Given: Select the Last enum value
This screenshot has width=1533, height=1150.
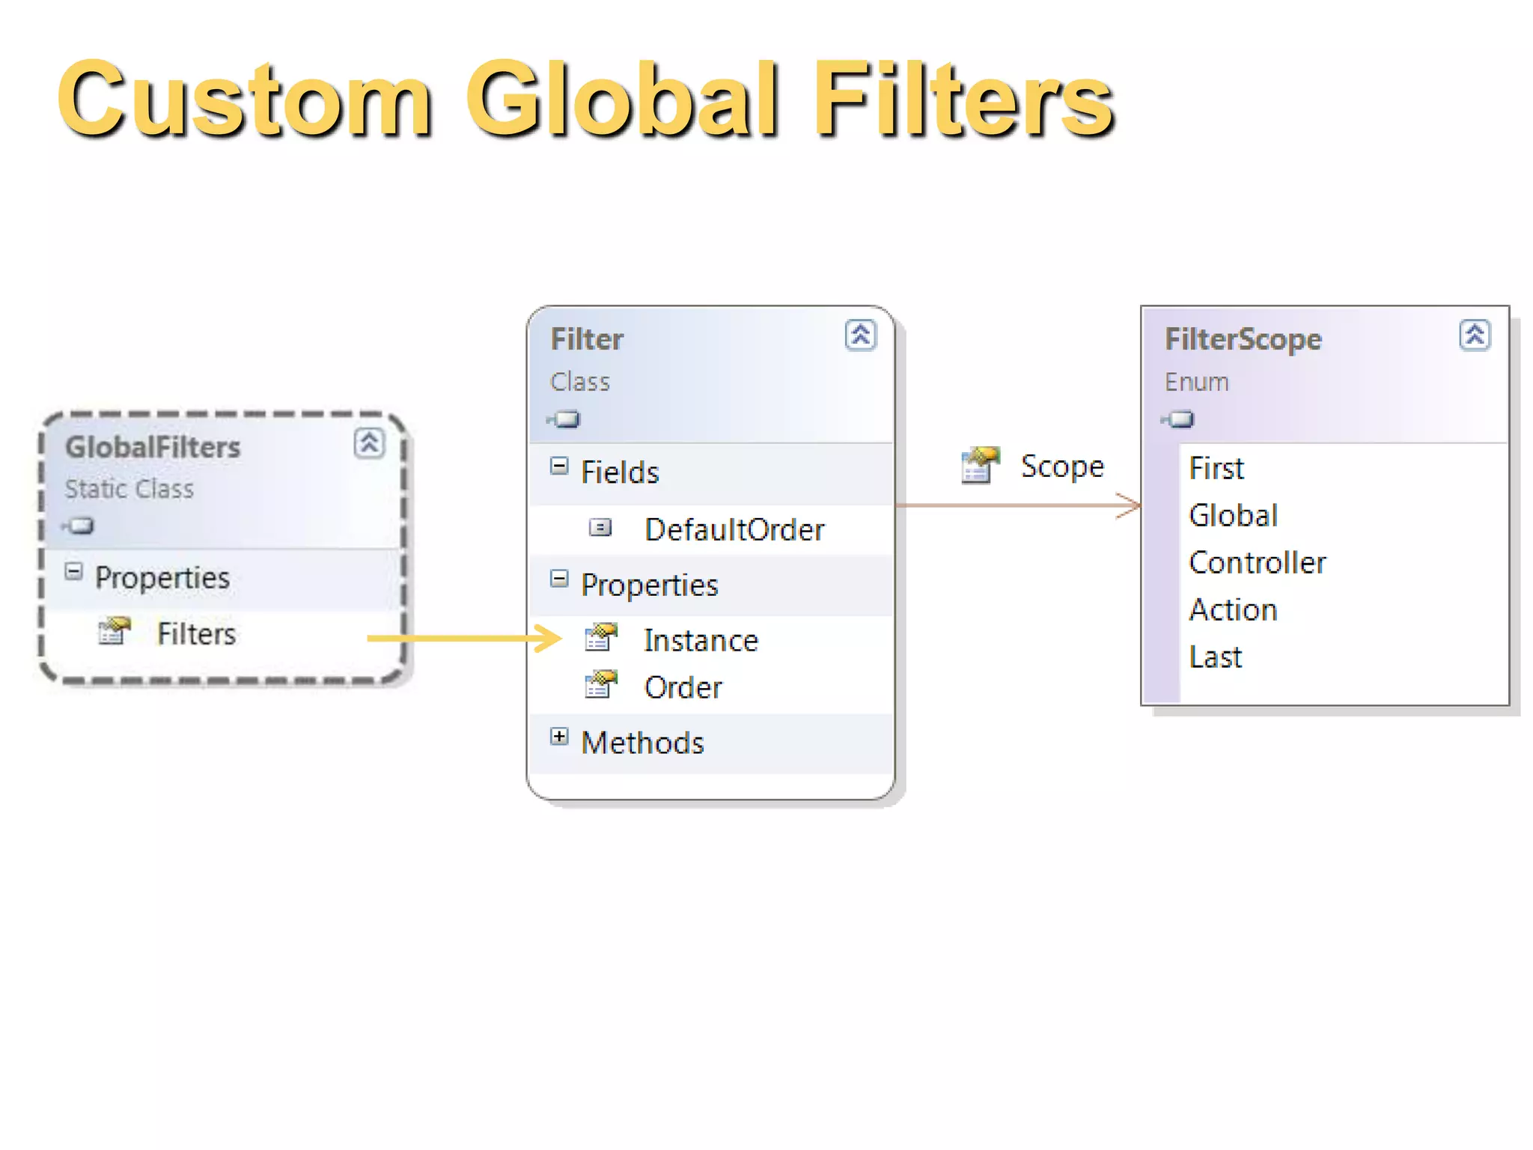Looking at the screenshot, I should coord(1216,657).
